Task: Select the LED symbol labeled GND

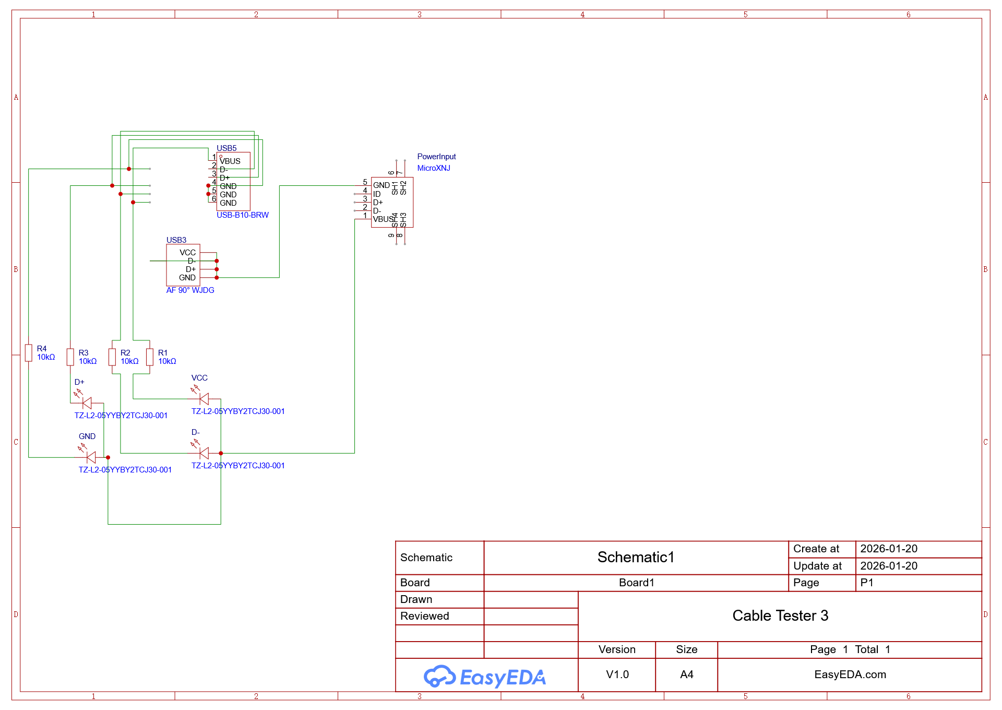Action: [x=91, y=457]
